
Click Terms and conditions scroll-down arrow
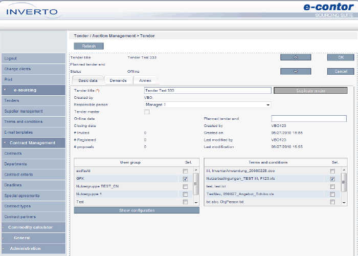point(344,203)
